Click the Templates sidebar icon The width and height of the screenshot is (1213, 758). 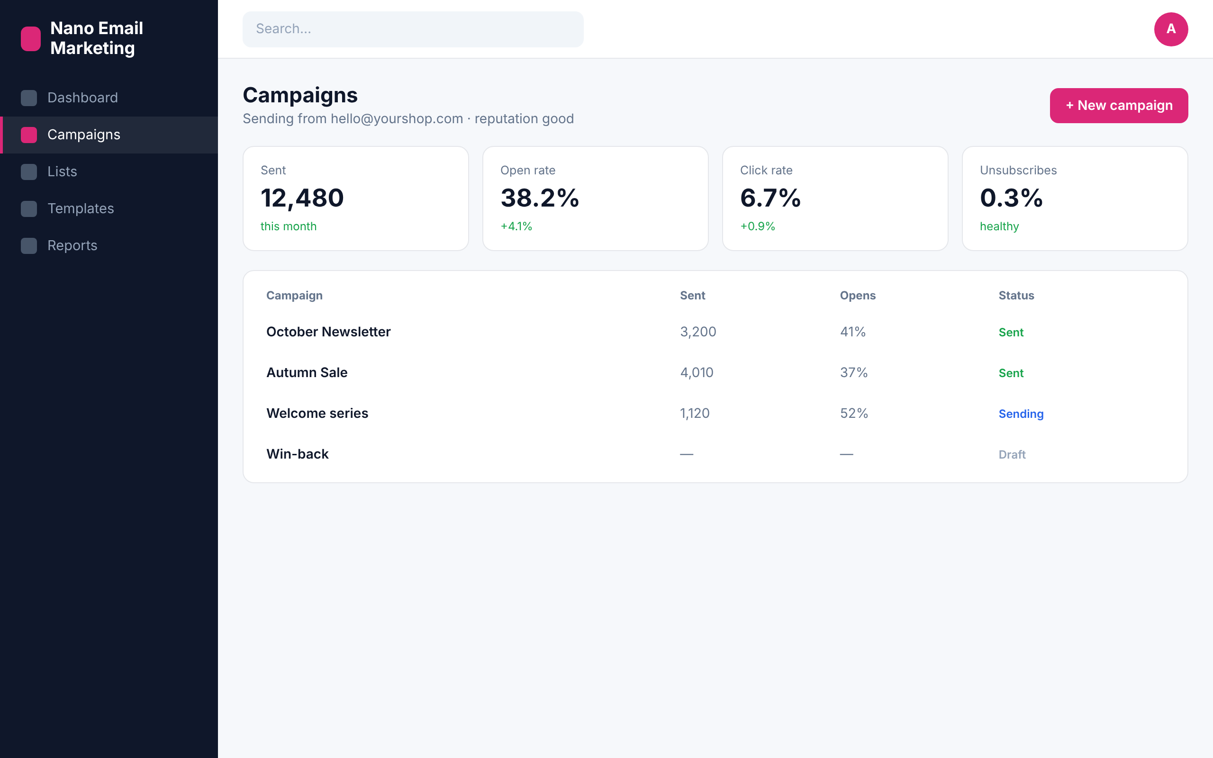[29, 208]
